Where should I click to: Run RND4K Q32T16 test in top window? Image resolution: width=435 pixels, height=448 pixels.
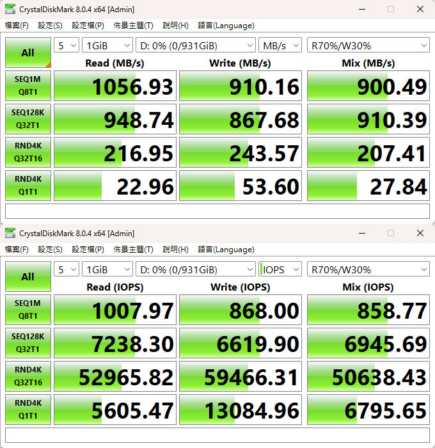click(28, 152)
